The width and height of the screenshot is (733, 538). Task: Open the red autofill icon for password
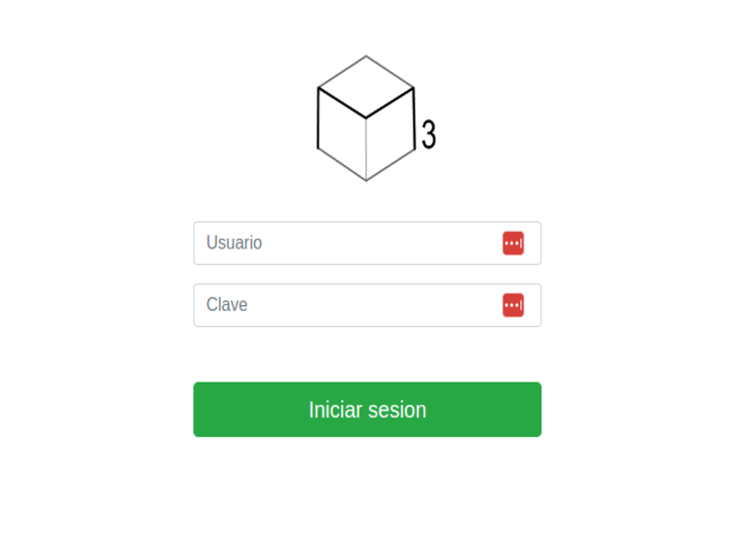(513, 305)
